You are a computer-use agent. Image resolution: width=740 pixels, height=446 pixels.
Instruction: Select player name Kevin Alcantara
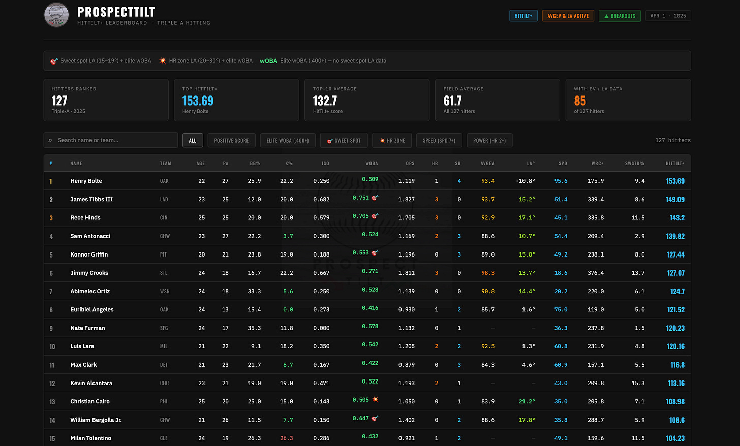click(x=91, y=383)
